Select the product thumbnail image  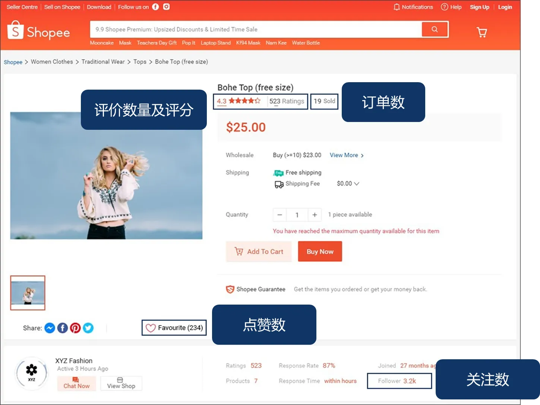pyautogui.click(x=28, y=293)
